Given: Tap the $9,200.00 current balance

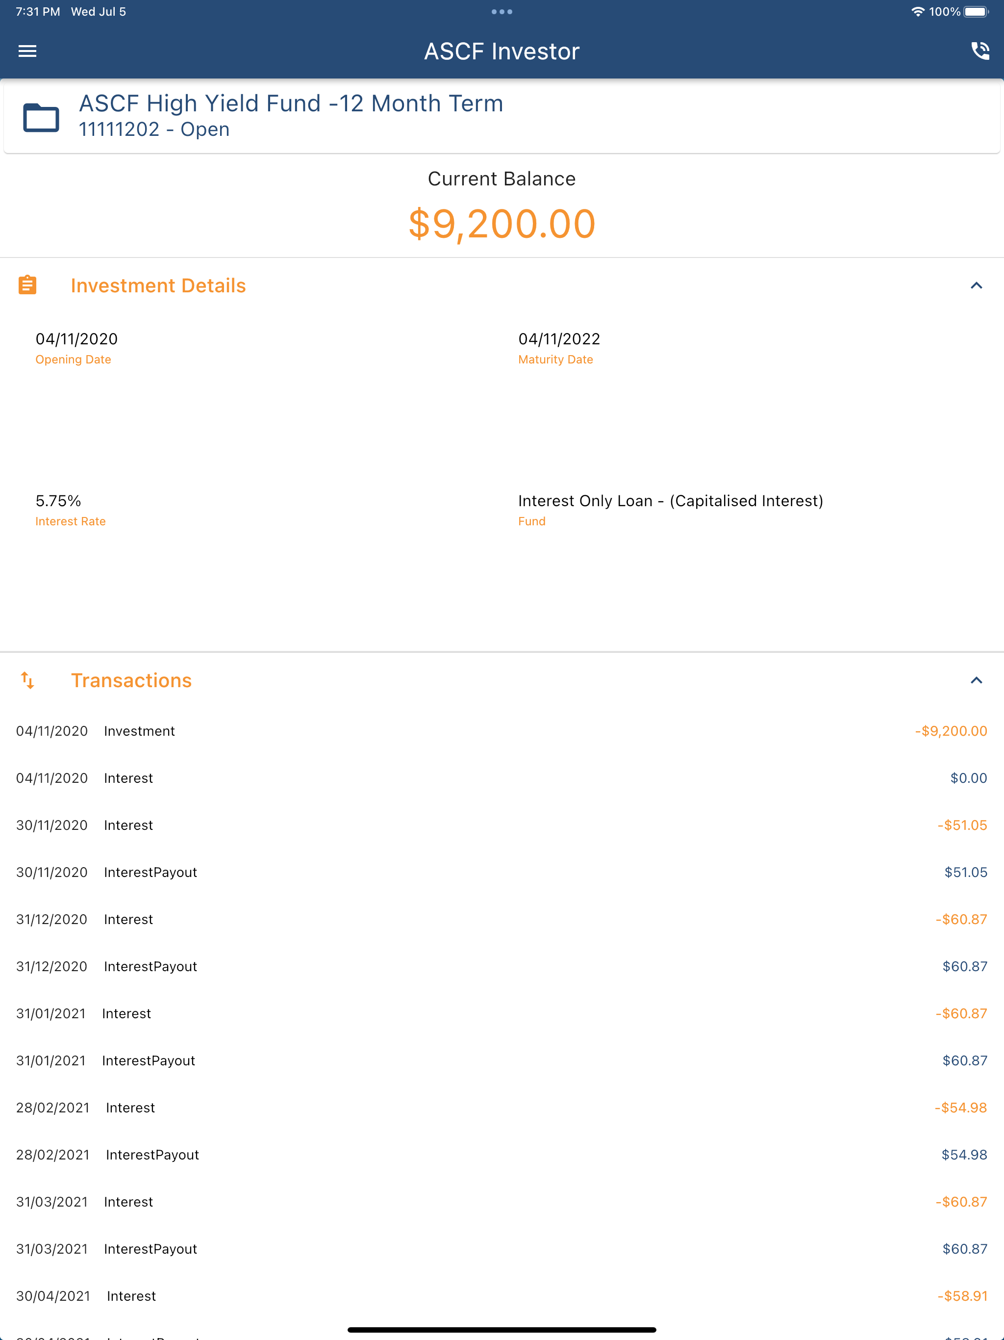Looking at the screenshot, I should point(502,224).
